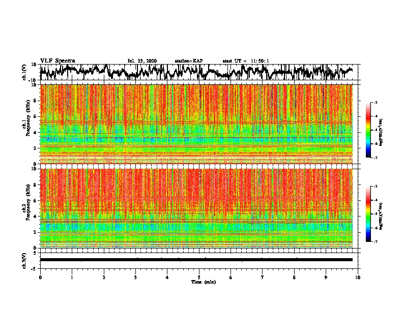Click time axis tick label '2'
This screenshot has width=403, height=311.
coord(104,277)
